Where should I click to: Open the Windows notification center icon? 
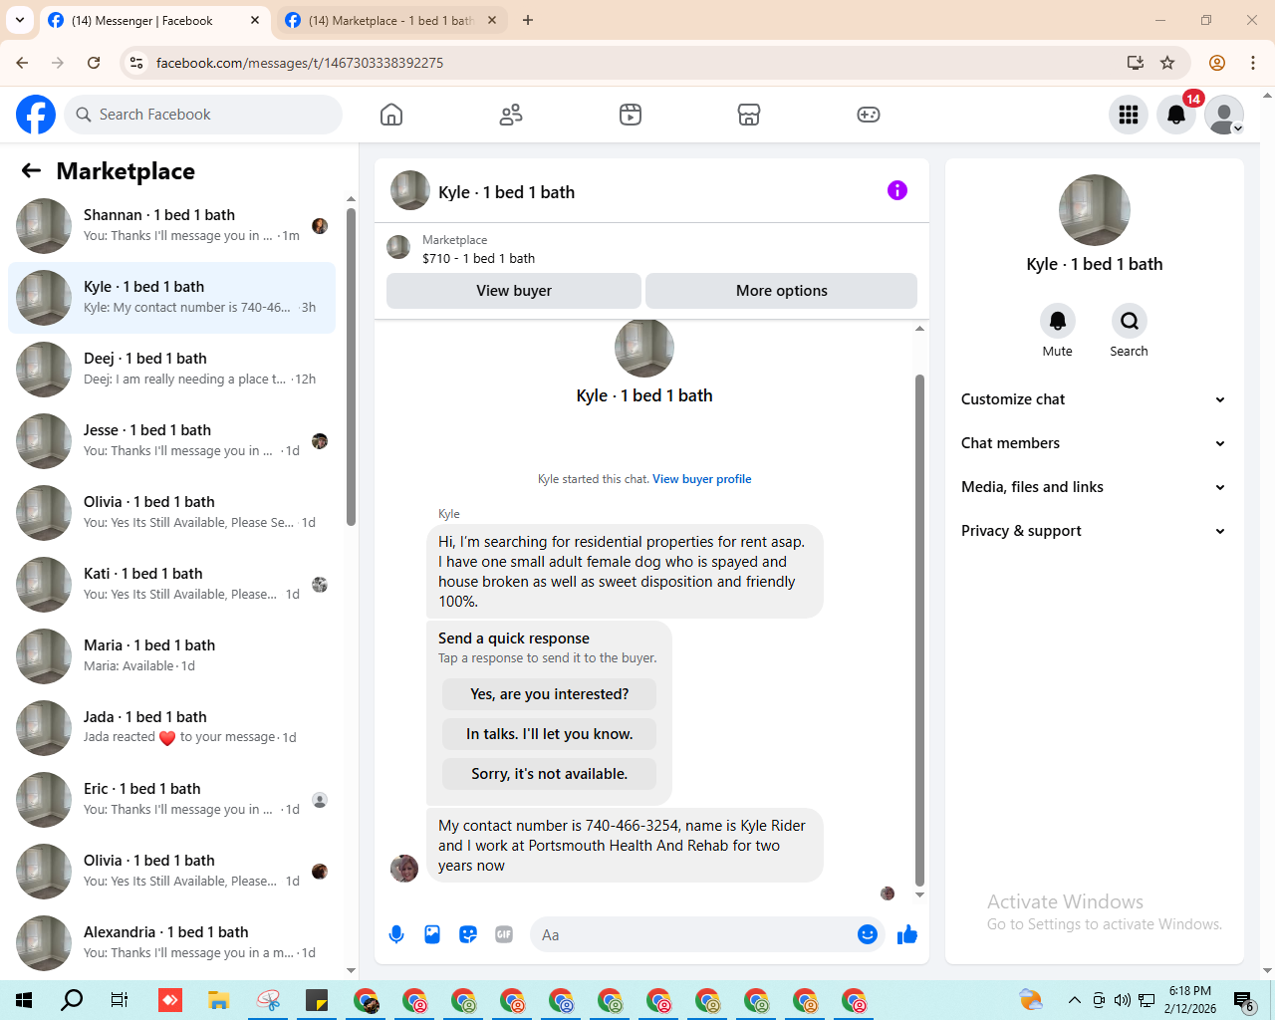click(x=1243, y=1000)
